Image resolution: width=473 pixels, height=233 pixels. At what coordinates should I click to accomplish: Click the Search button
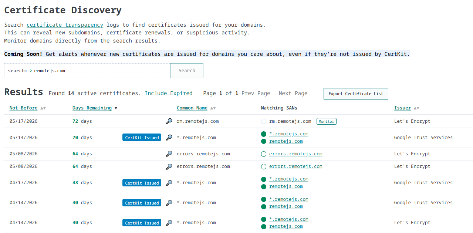pyautogui.click(x=187, y=71)
